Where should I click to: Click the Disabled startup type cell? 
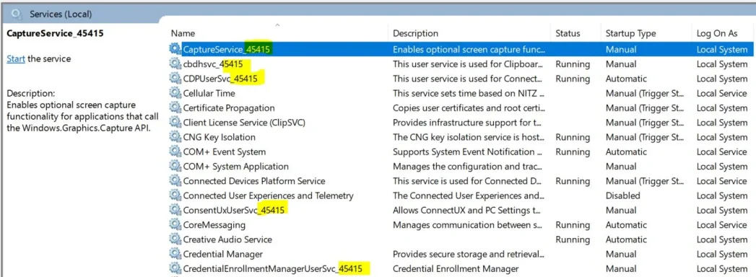[623, 195]
